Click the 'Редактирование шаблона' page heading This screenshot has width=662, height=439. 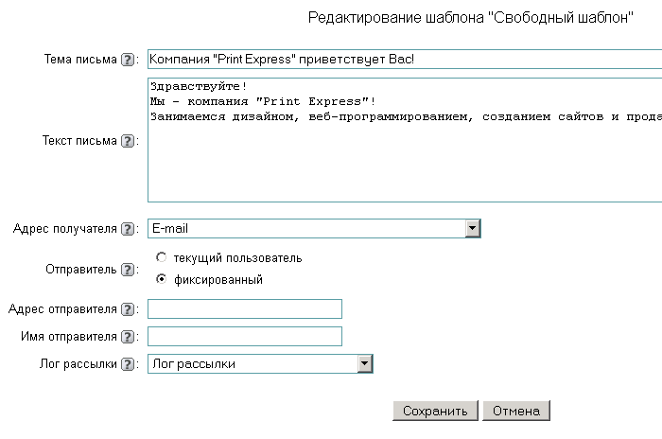[470, 19]
